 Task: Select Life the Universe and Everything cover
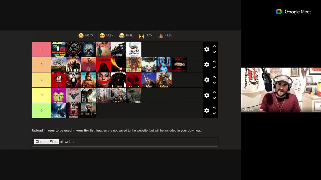click(x=59, y=49)
